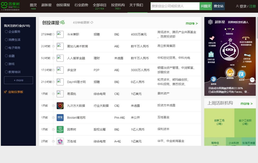Expand 创投谍报 list via more > link
Screen dimensions: 258x163
pyautogui.click(x=192, y=23)
